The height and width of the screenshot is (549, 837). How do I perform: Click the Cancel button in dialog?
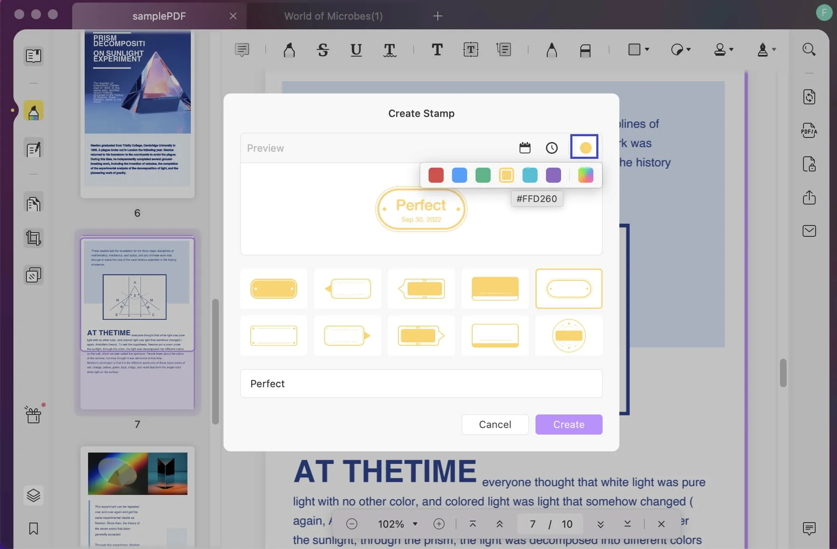point(494,424)
